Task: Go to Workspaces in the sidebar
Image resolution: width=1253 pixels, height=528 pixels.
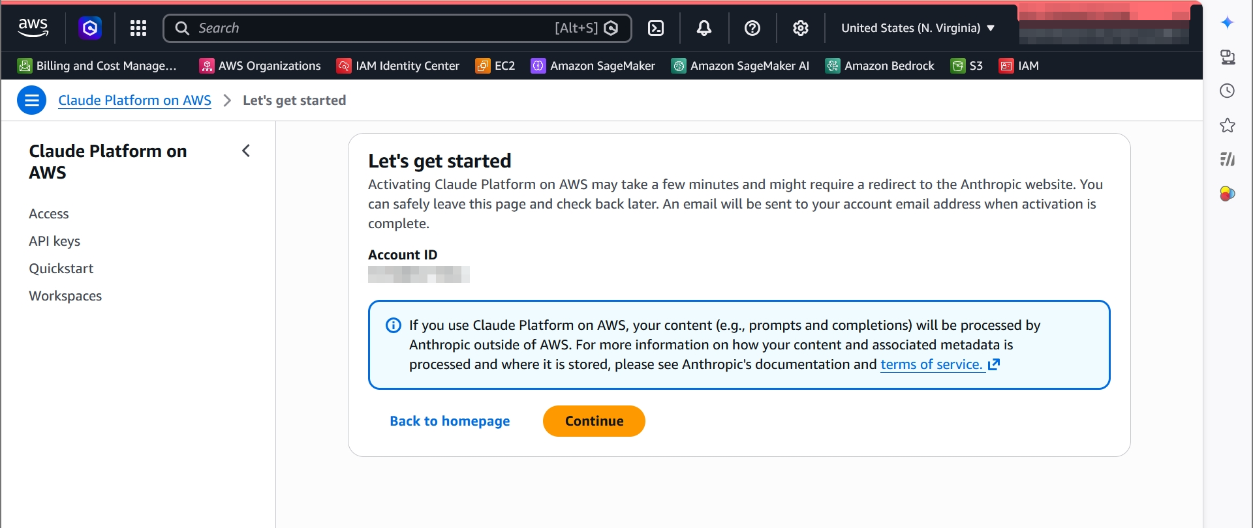Action: tap(65, 296)
